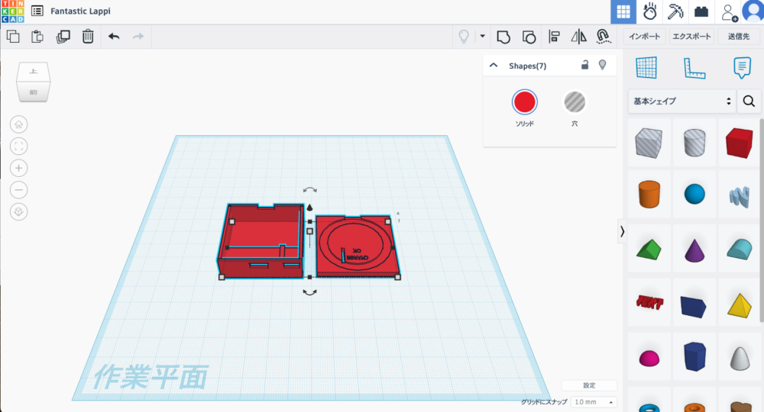
Task: Hide selected shapes with inspector lightbulb
Action: pyautogui.click(x=602, y=65)
